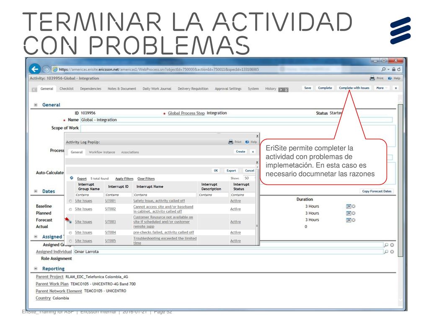Image resolution: width=429 pixels, height=322 pixels.
Task: Select radio button for SIT003 row
Action: 70,222
